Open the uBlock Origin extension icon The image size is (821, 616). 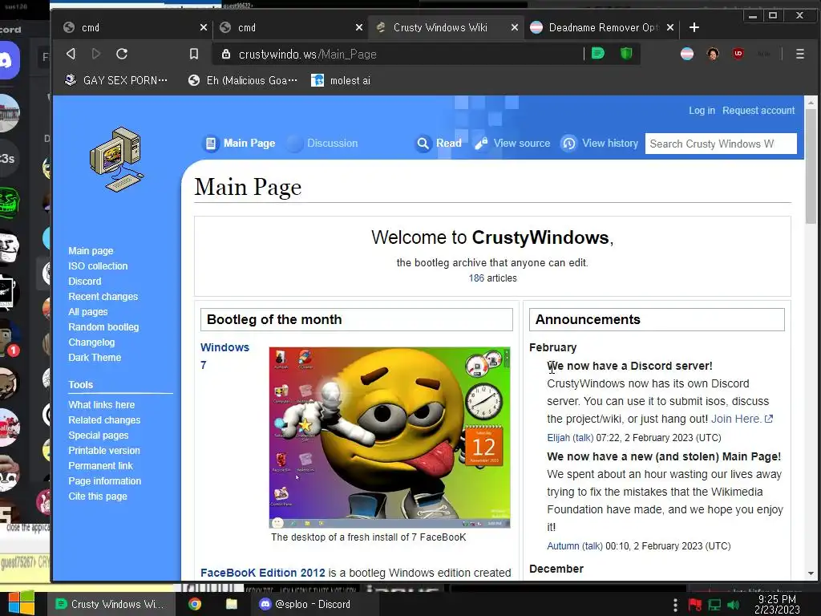[738, 54]
